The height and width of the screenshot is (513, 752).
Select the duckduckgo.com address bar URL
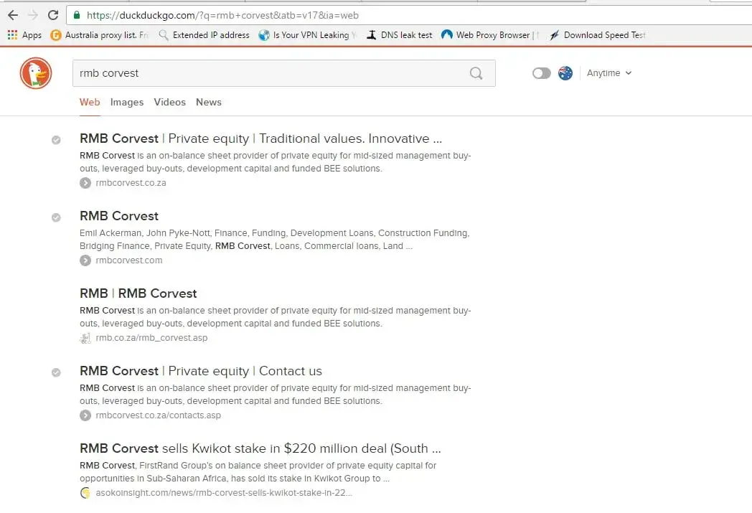tap(222, 15)
